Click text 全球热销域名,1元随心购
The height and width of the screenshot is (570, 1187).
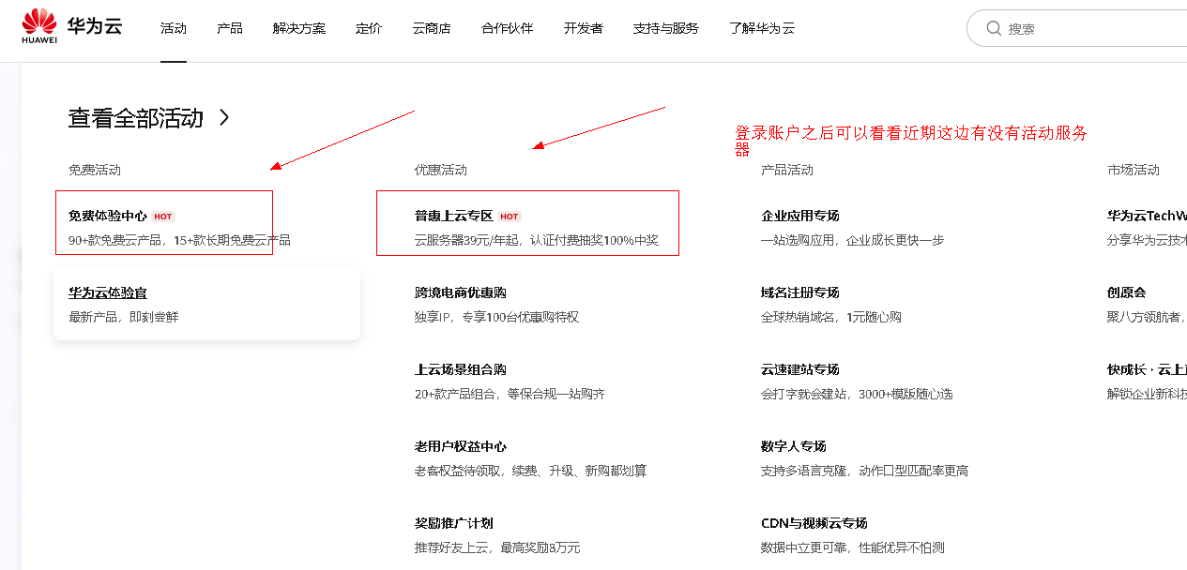(831, 317)
